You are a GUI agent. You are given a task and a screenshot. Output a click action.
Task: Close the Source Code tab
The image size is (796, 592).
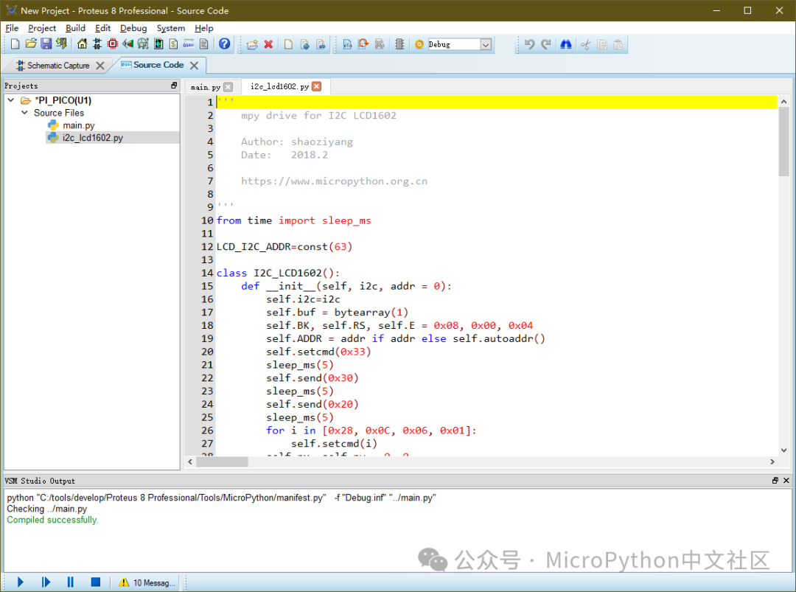click(x=194, y=65)
